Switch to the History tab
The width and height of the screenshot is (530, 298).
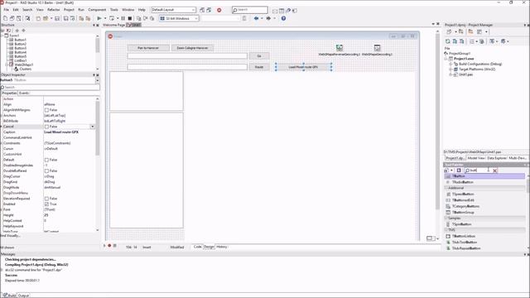(x=222, y=247)
